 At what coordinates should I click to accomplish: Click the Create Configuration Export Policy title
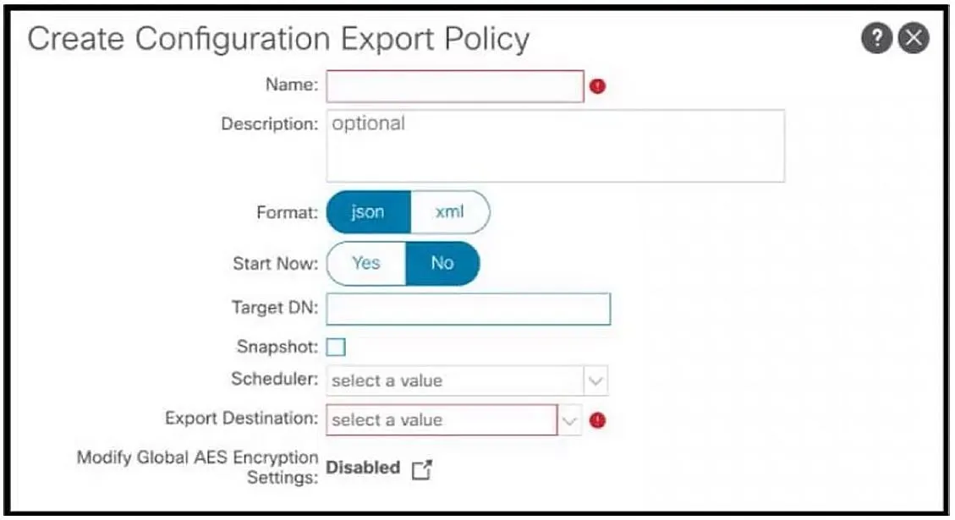click(x=278, y=41)
